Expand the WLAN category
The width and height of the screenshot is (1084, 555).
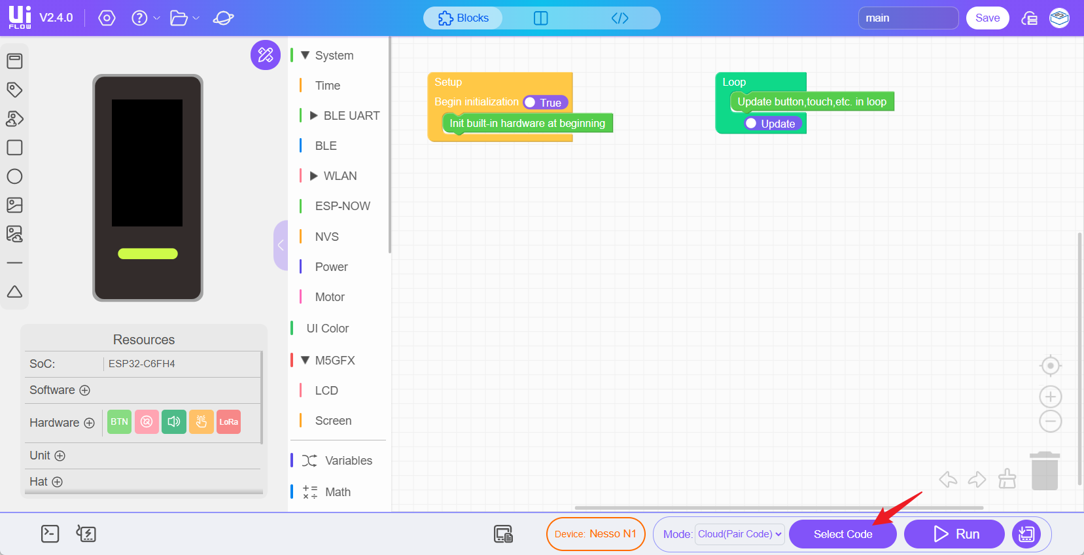(314, 176)
